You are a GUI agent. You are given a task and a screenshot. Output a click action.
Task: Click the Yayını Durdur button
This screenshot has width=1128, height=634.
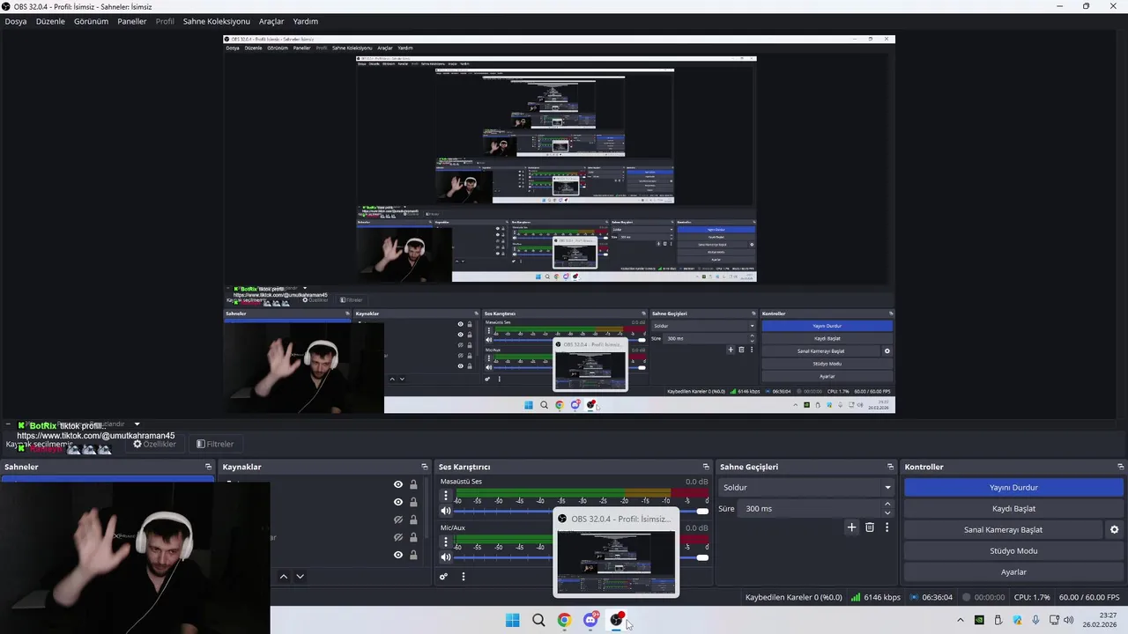pyautogui.click(x=1013, y=487)
